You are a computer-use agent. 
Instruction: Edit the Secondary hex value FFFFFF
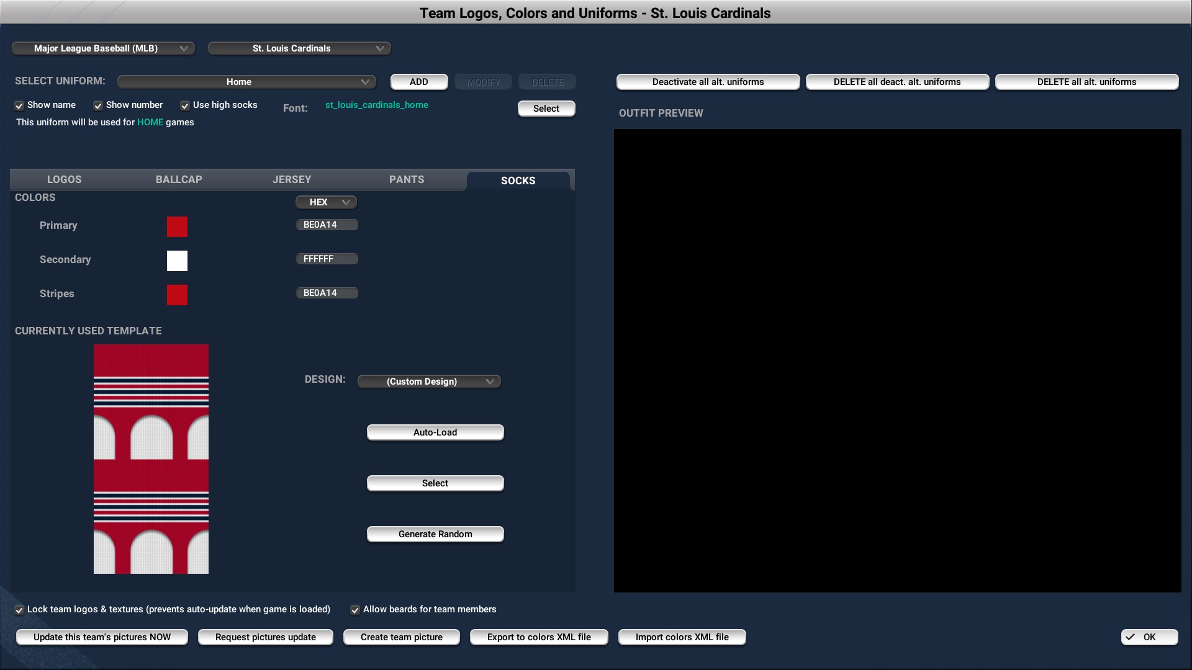point(327,259)
